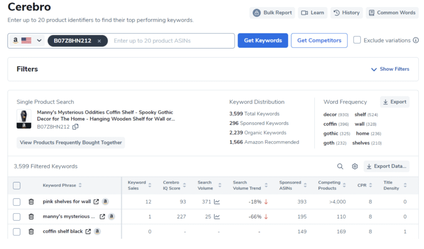The image size is (424, 249).
Task: Open 'coffin shelf black' external link icon
Action: coord(88,232)
